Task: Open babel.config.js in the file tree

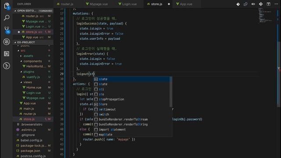Action: [33, 140]
